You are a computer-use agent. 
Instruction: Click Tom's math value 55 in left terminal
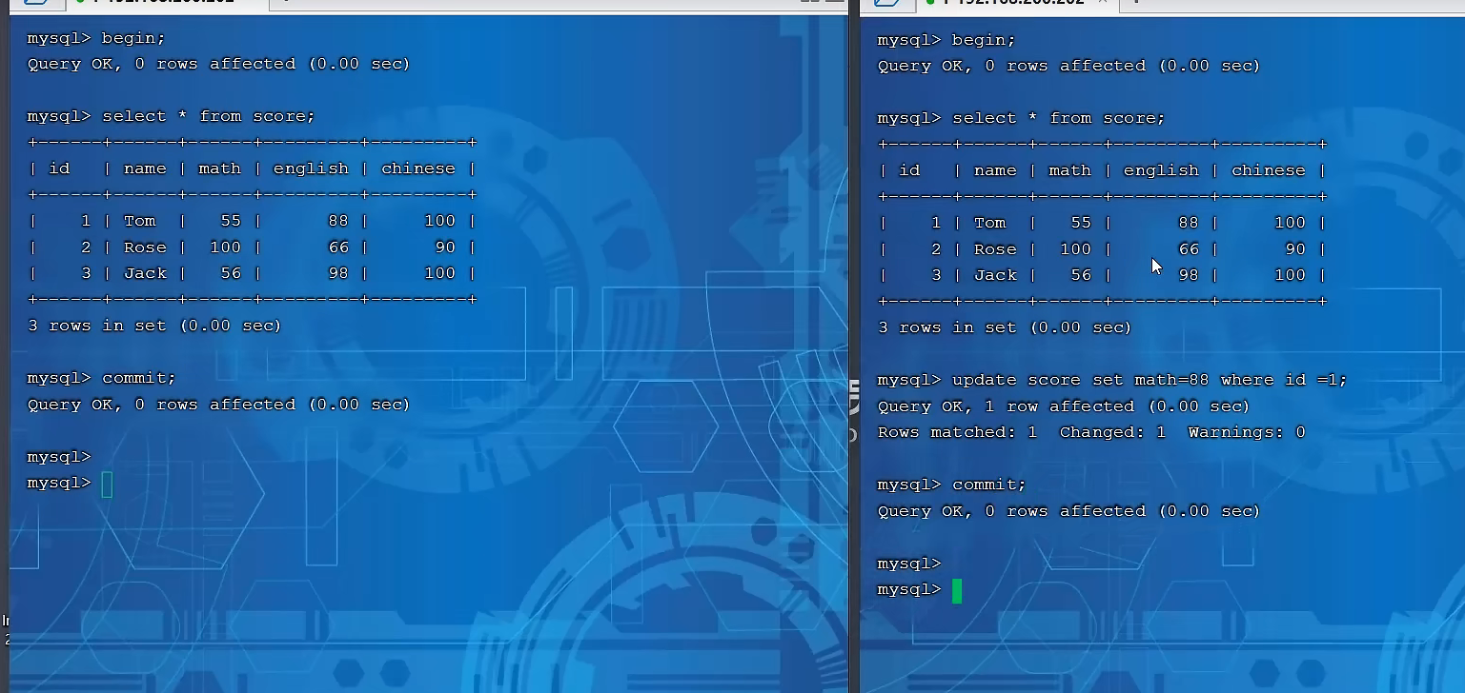pyautogui.click(x=230, y=221)
